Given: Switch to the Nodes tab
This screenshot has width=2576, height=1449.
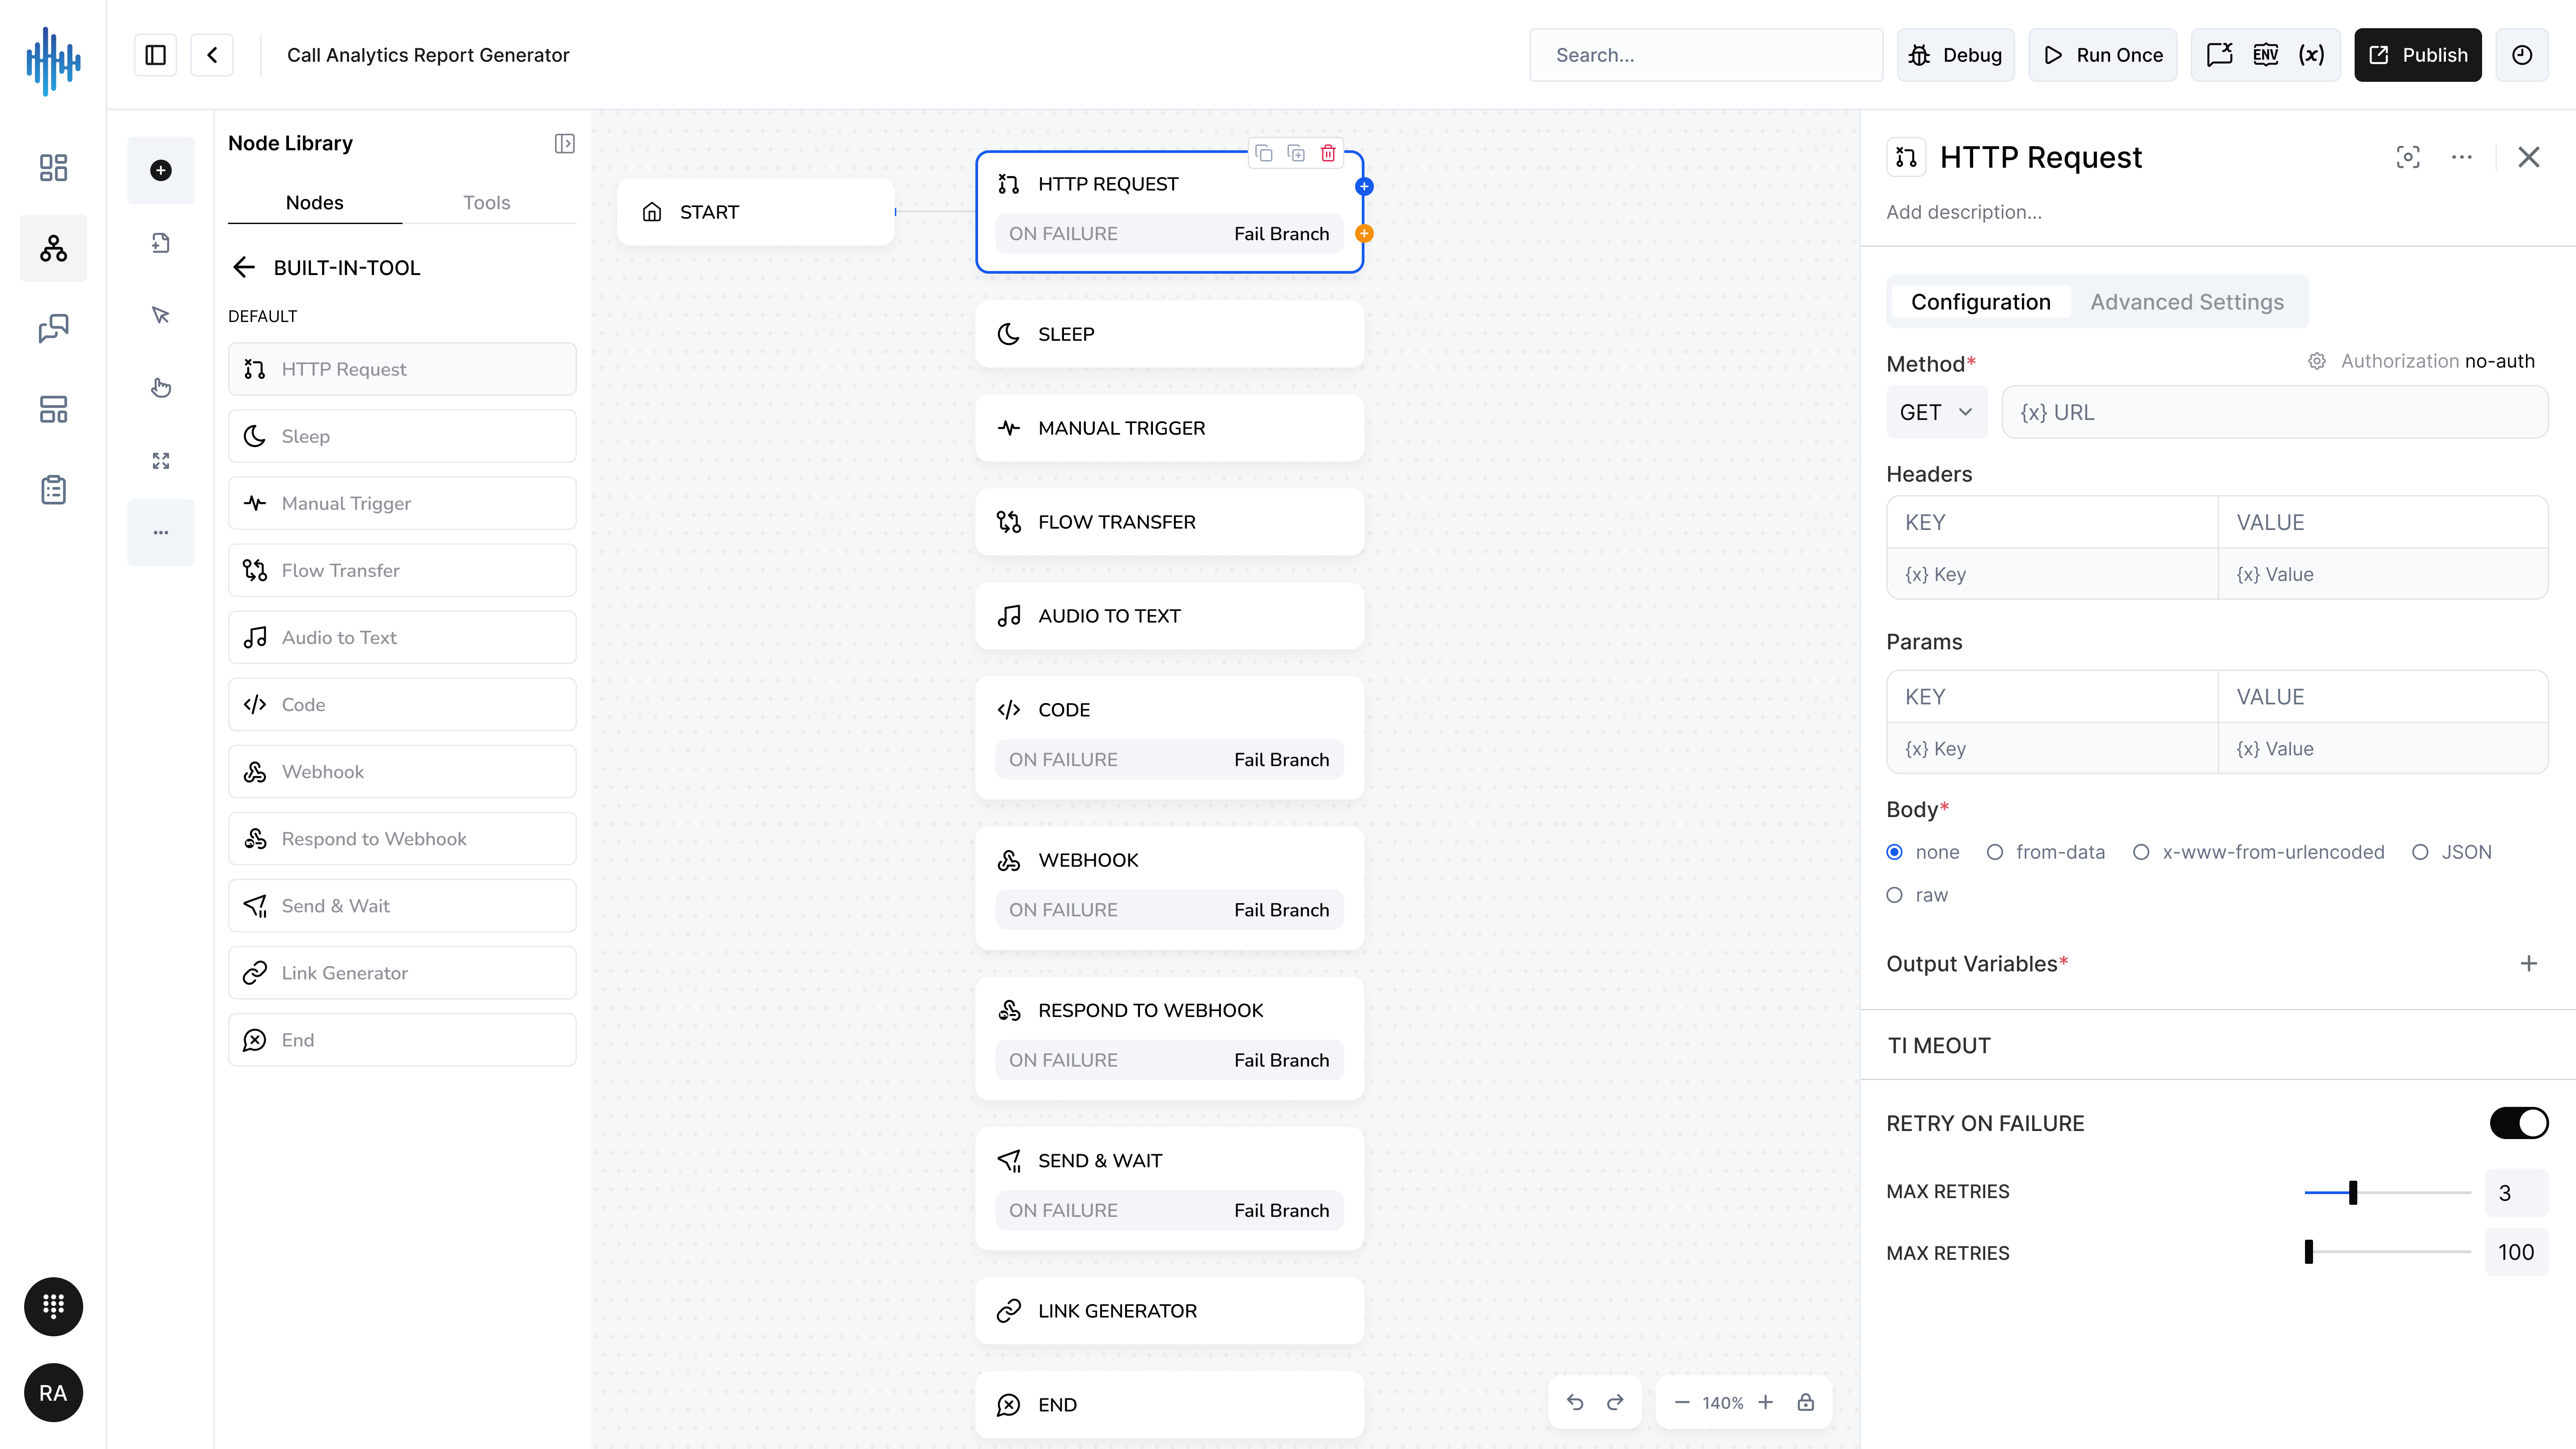Looking at the screenshot, I should [315, 202].
